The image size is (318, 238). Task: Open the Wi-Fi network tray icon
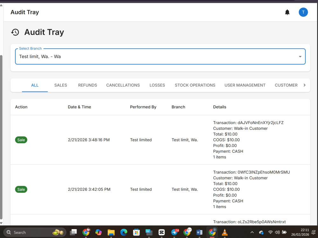[270, 232]
